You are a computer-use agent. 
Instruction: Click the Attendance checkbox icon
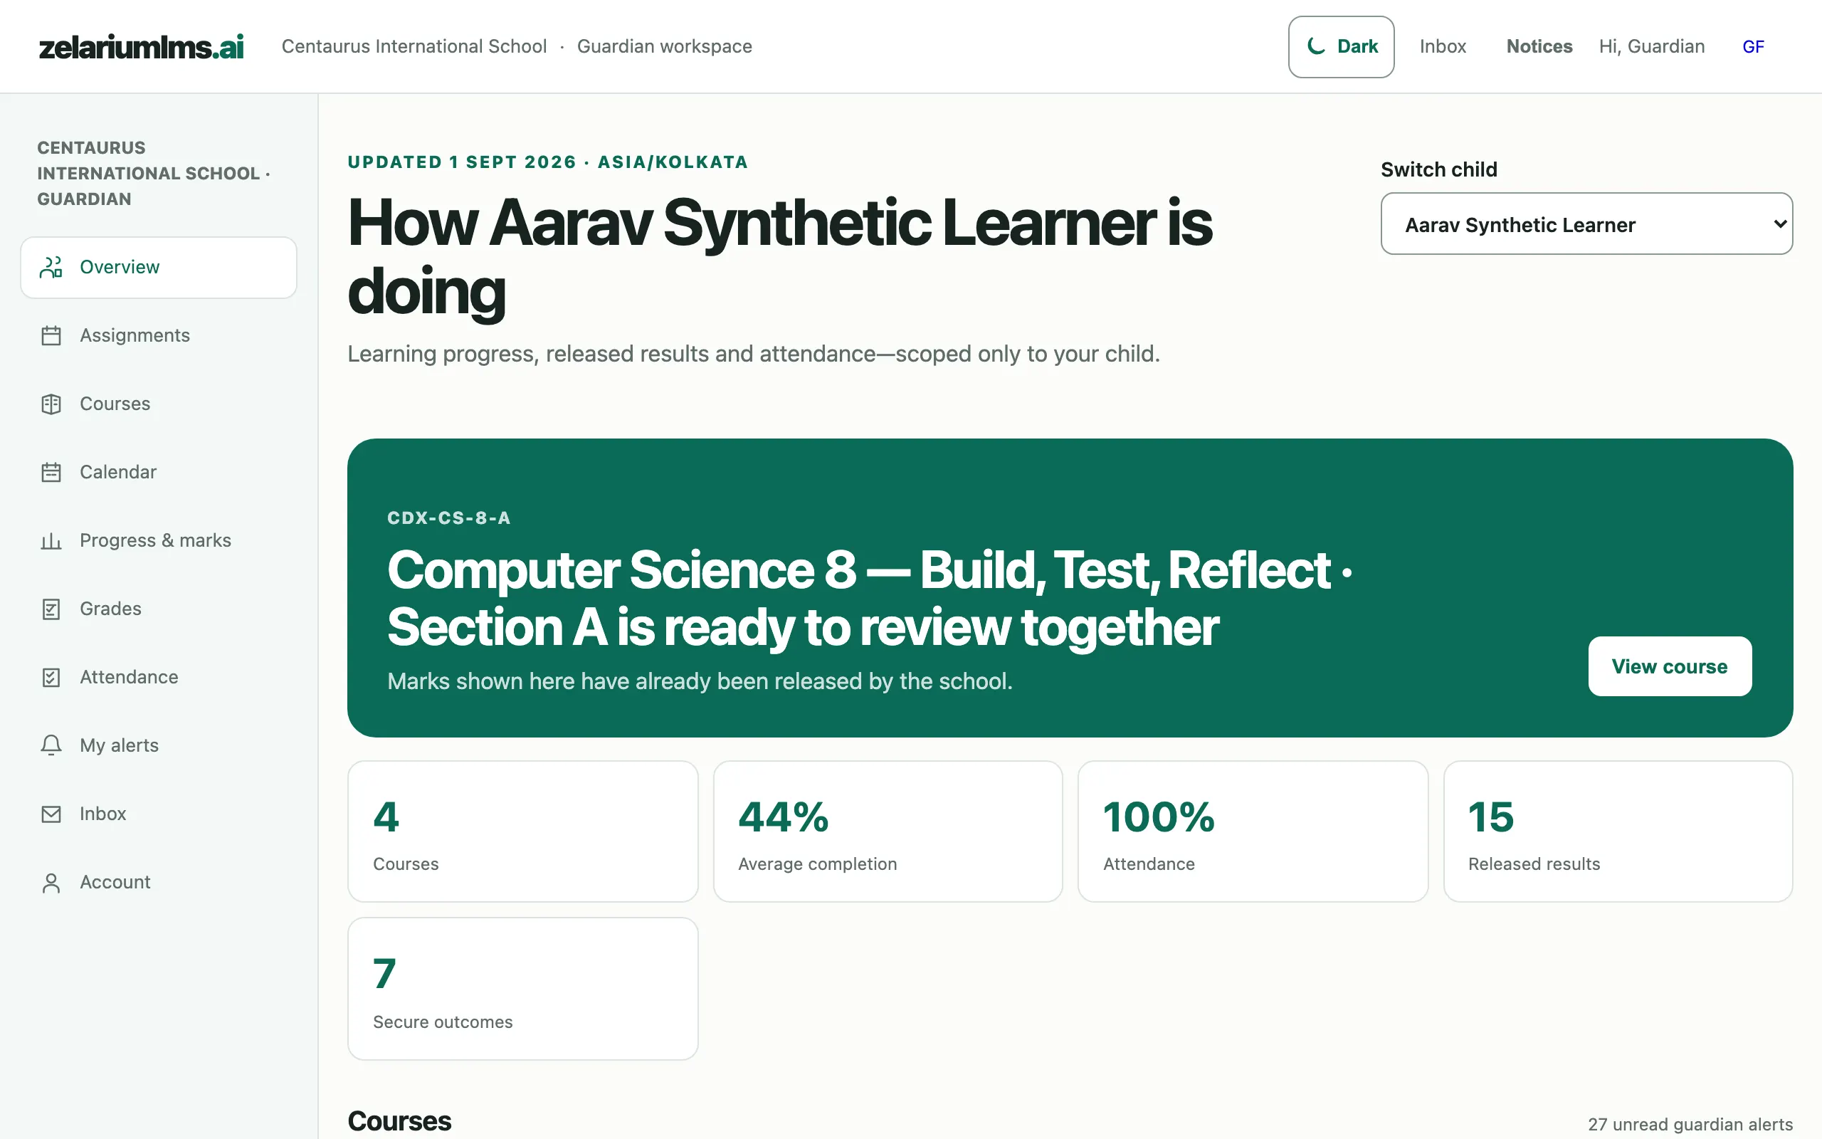point(51,677)
